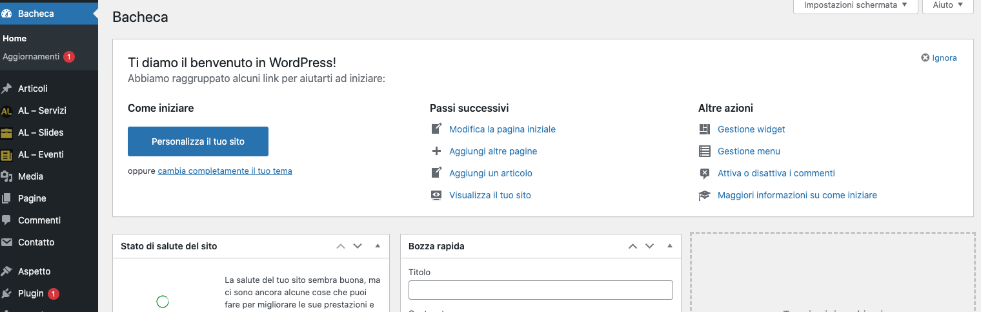Click the plus icon beside Aggiungi altre pagine

coord(436,151)
